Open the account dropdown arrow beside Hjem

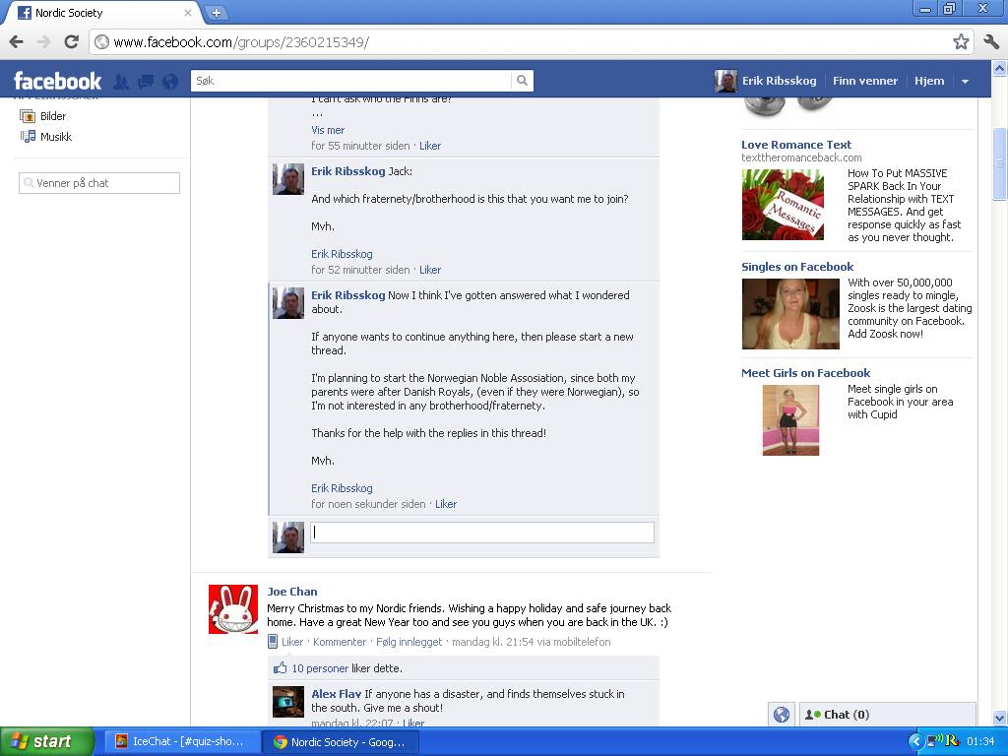pos(966,81)
